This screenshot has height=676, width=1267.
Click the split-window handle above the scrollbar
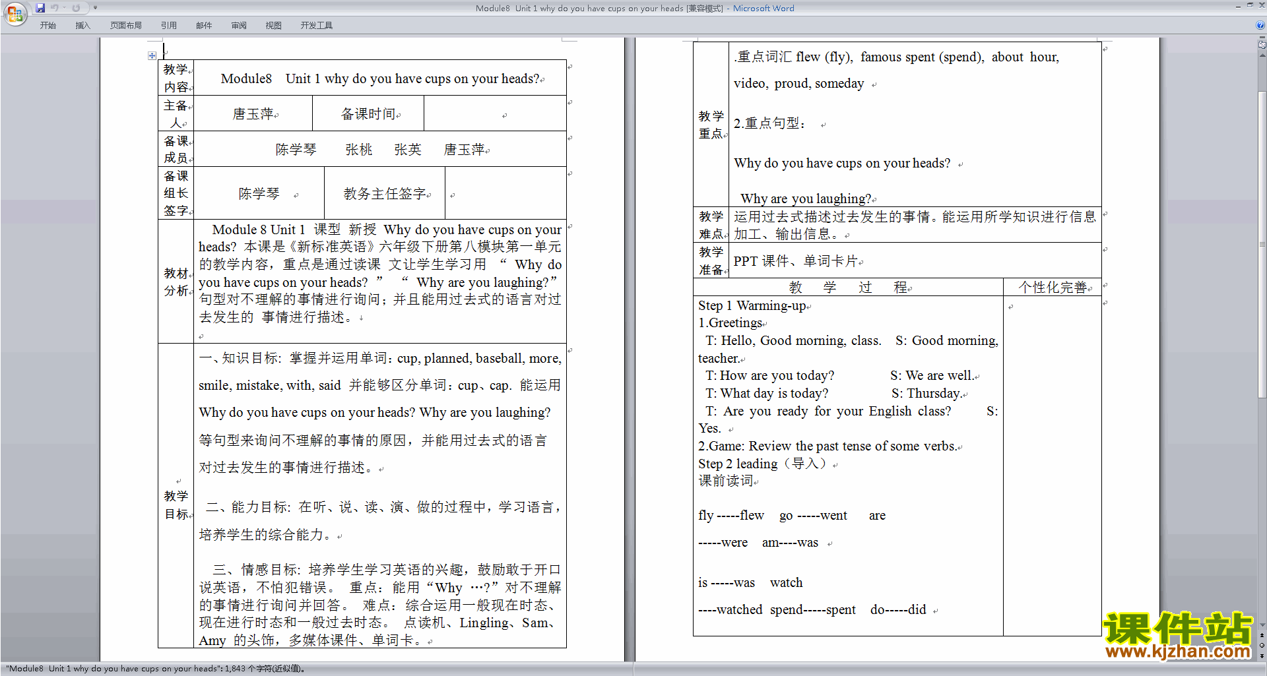1262,38
